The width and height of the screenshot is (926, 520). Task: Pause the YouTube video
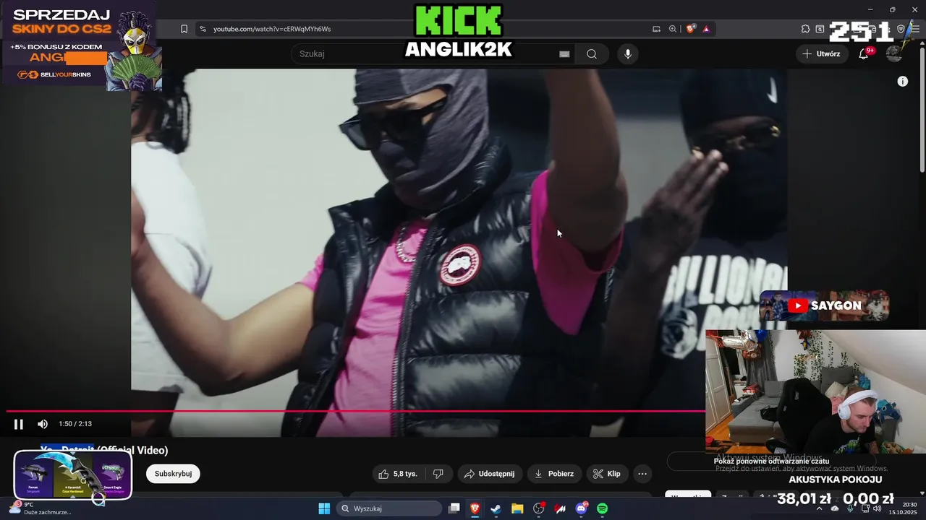[x=19, y=424]
